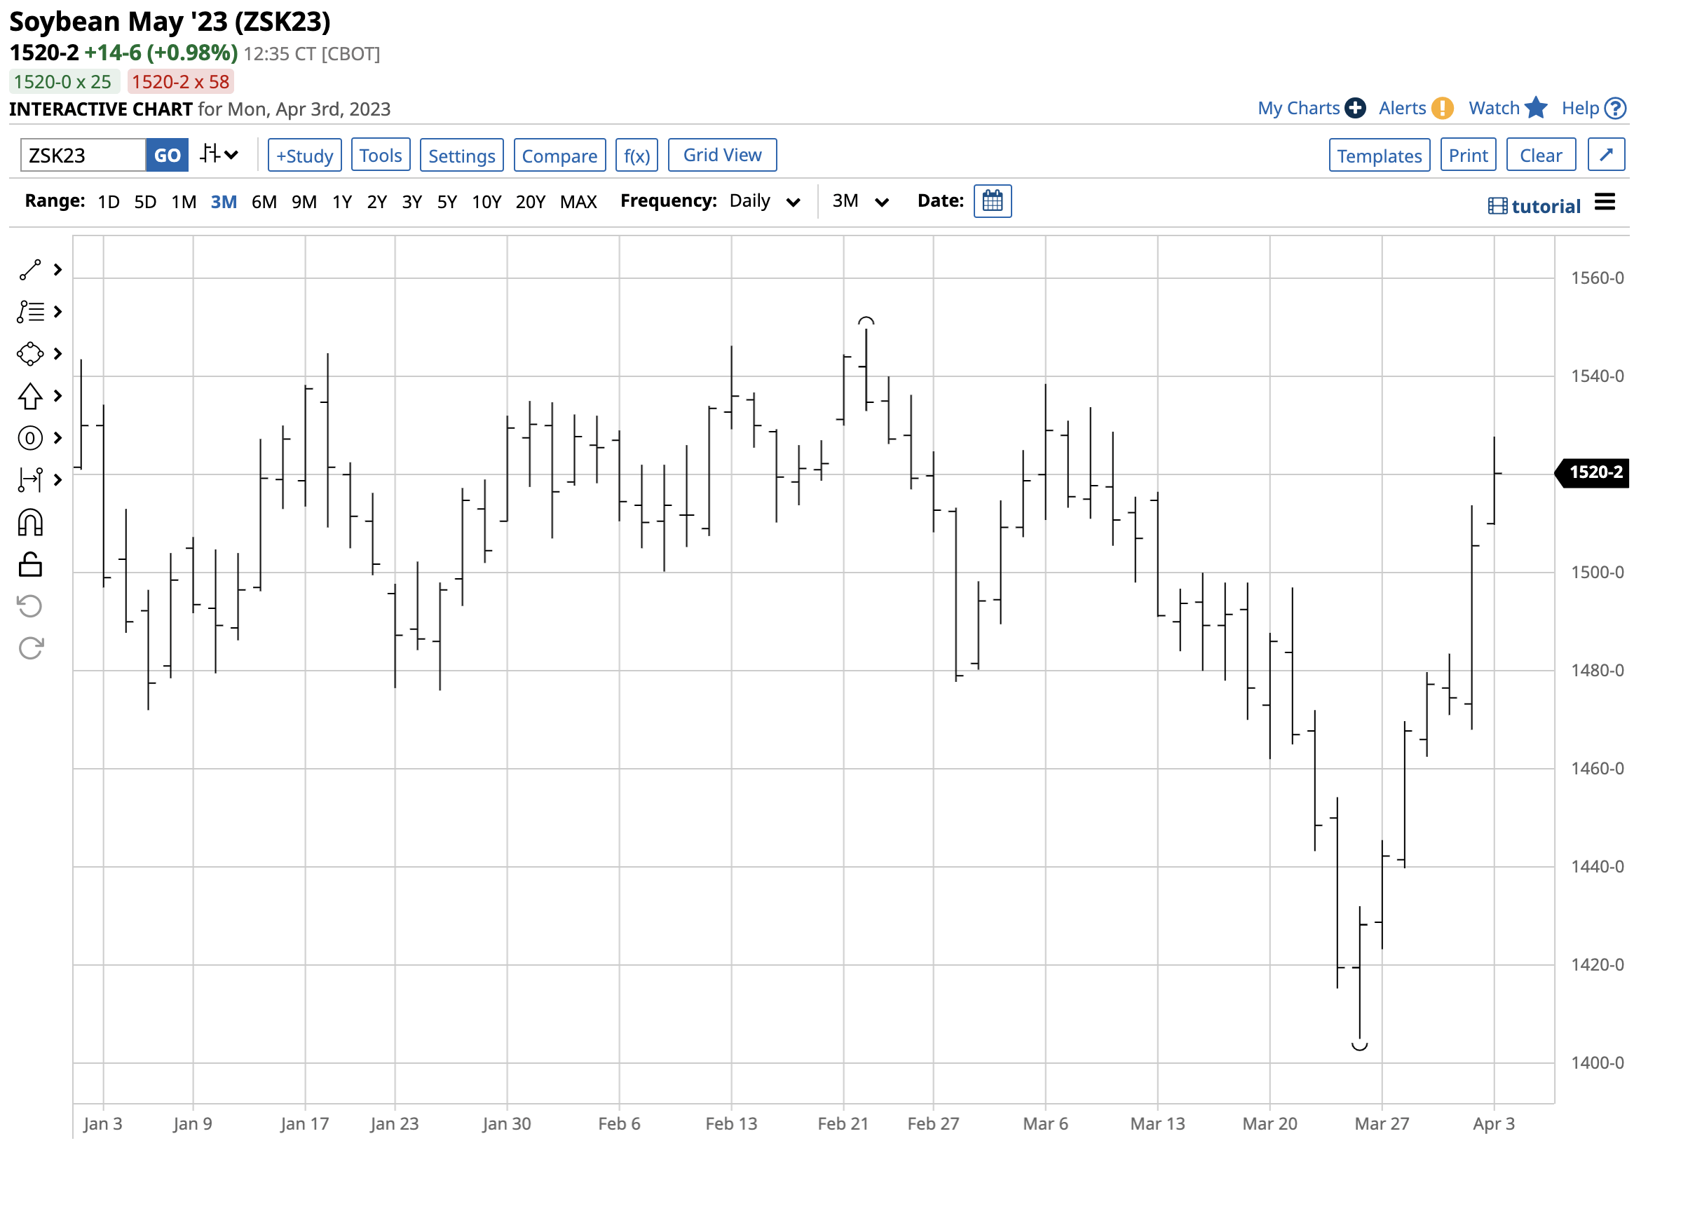Click the high marker above Feb 21 bar
The image size is (1702, 1218).
(866, 321)
